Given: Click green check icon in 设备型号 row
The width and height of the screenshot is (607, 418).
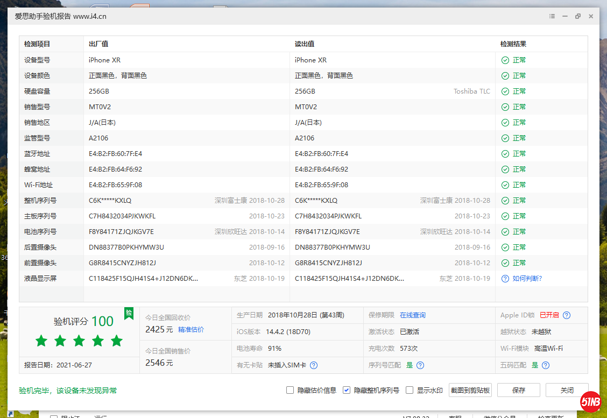Looking at the screenshot, I should (x=505, y=60).
